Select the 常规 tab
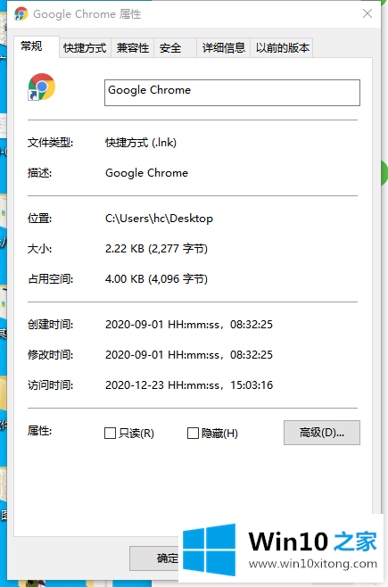388x587 pixels. [36, 46]
